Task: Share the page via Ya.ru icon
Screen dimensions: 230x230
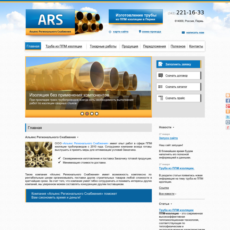Action: (228, 127)
